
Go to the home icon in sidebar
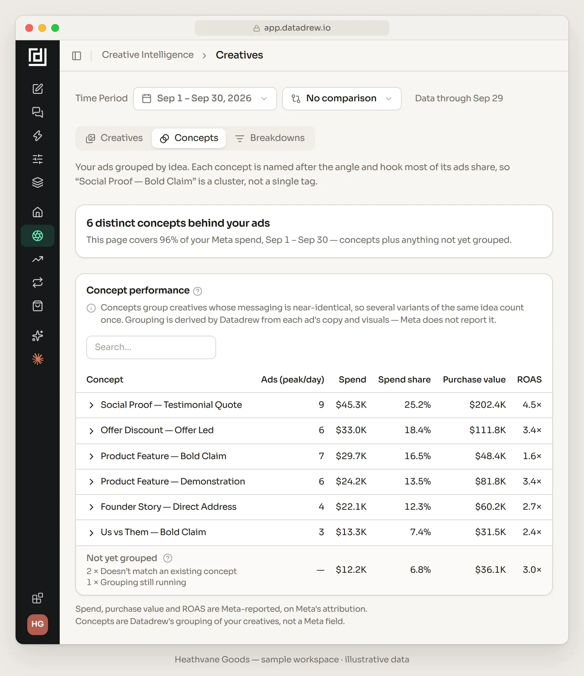tap(38, 212)
